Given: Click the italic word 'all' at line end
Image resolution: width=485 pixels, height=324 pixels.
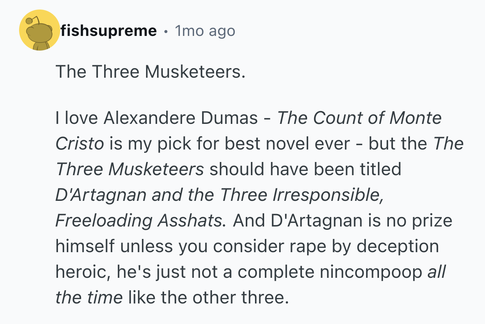Looking at the screenshot, I should pos(437,272).
